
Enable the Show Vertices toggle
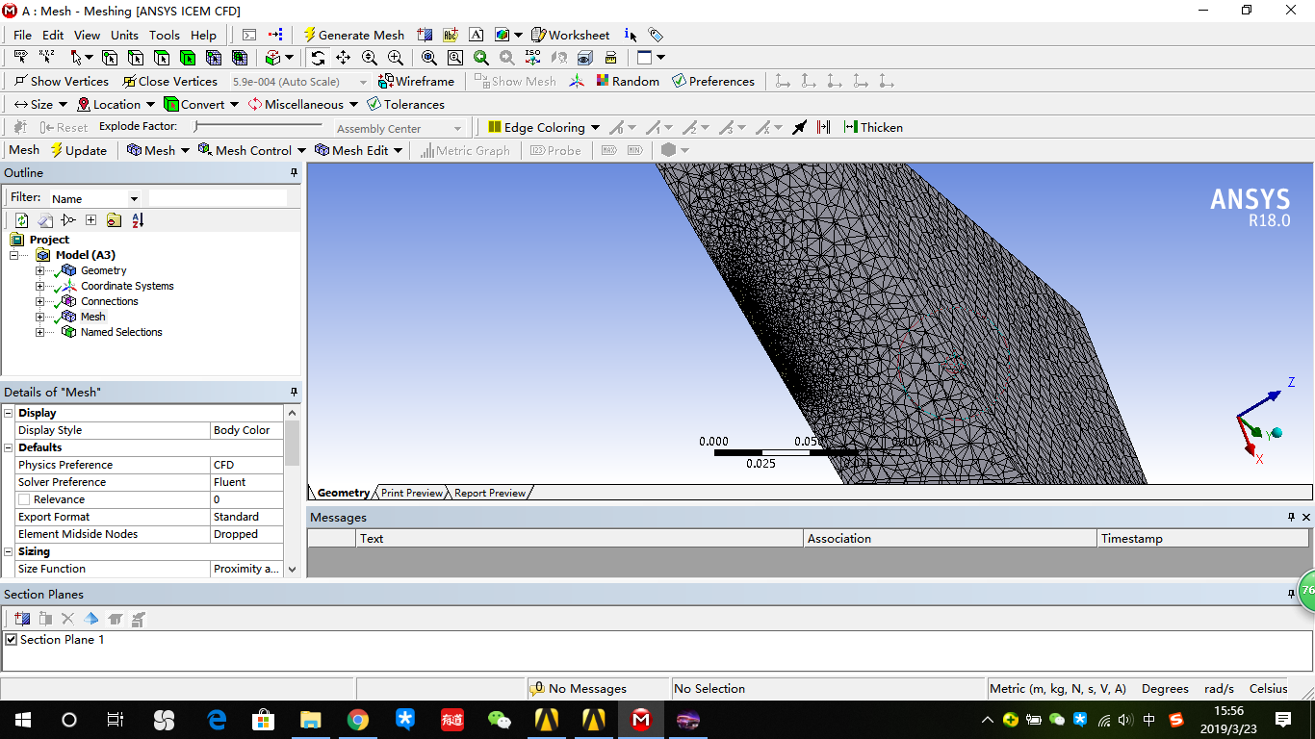pyautogui.click(x=62, y=81)
